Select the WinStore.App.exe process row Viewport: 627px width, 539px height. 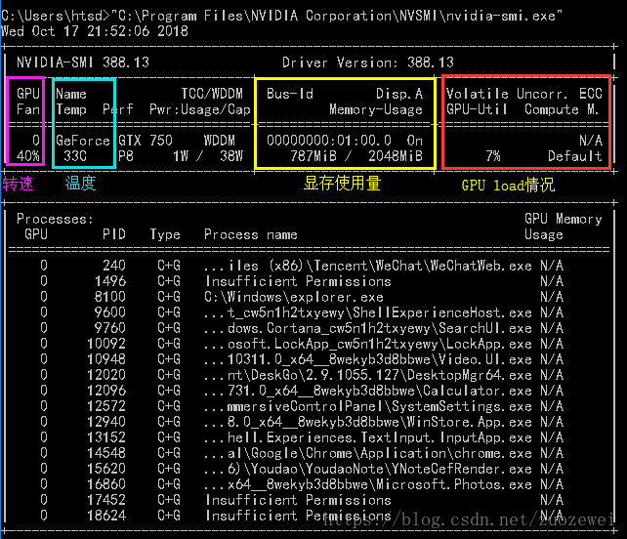302,422
